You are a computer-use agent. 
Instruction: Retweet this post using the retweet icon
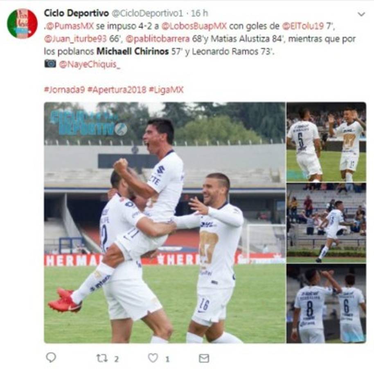(102, 358)
